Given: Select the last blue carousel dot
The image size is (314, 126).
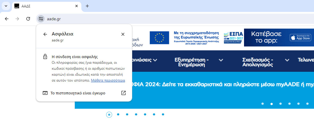Looking at the screenshot, I should point(163,114).
